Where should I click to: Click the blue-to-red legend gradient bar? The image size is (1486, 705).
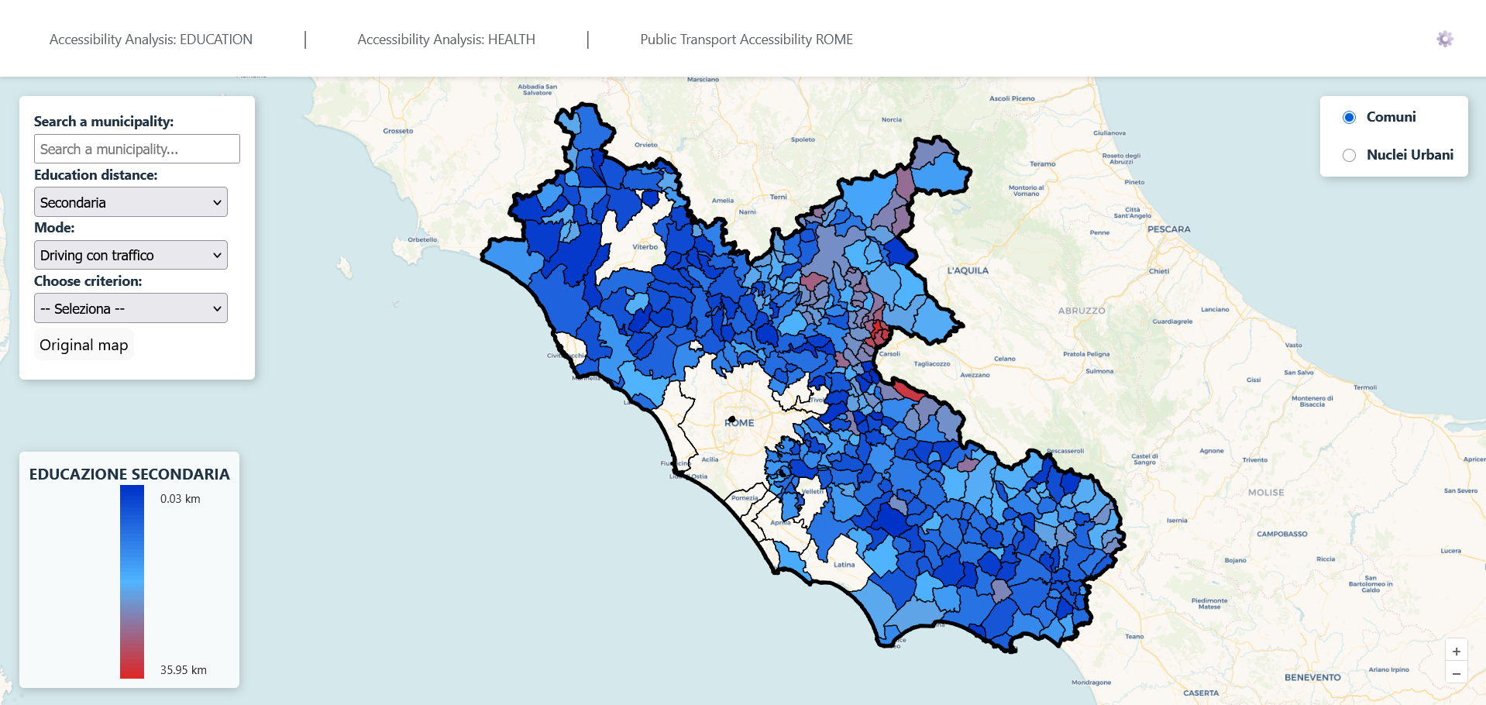click(132, 581)
